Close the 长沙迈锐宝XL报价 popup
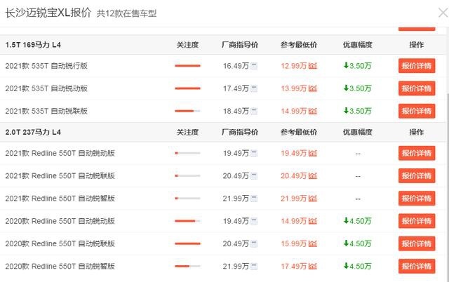Screen dimensions: 449x282 click(443, 13)
